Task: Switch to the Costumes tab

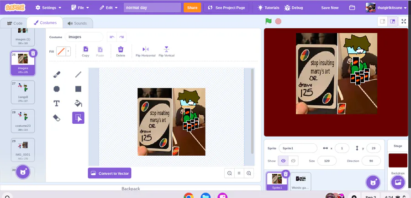Action: (45, 23)
